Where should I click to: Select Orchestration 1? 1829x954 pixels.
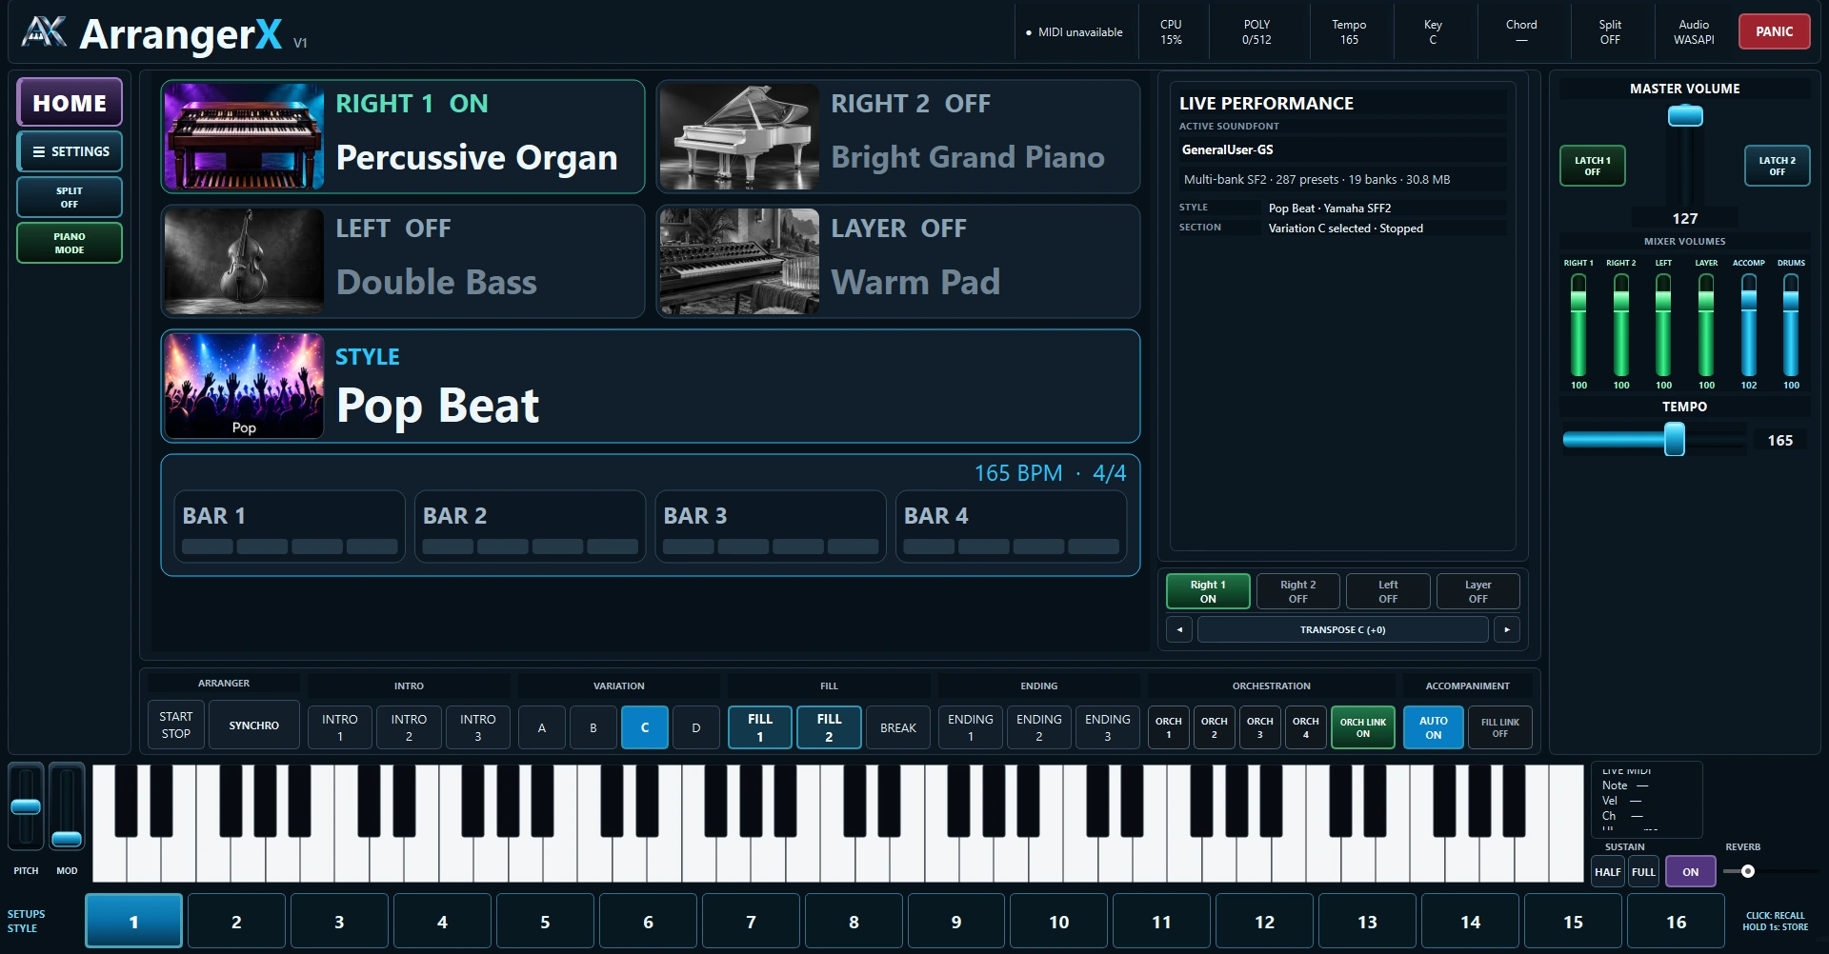(x=1169, y=727)
